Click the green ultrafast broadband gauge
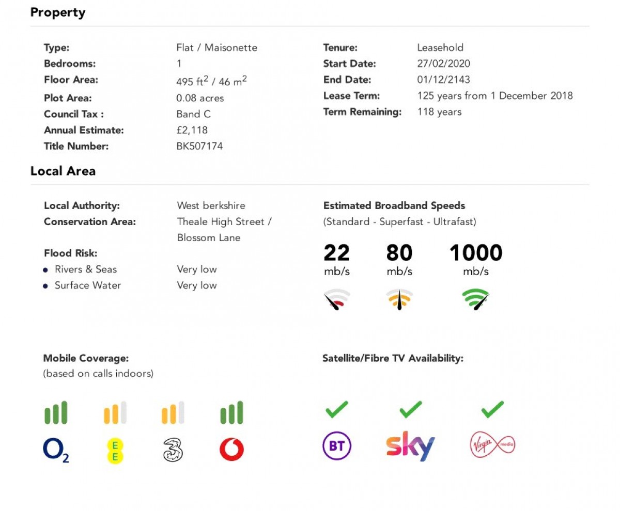 [x=475, y=299]
